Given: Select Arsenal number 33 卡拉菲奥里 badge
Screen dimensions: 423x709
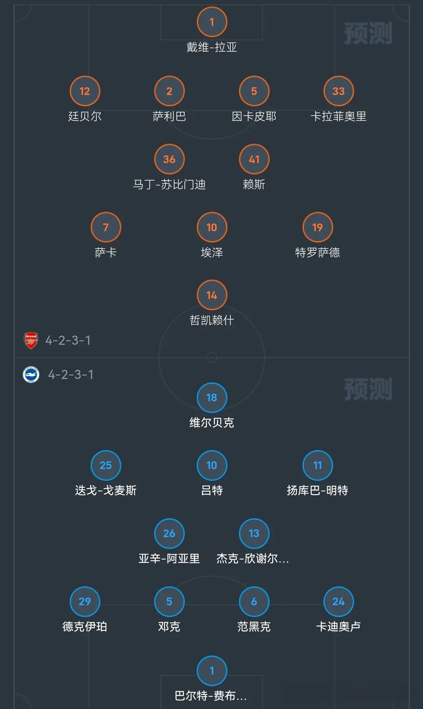Looking at the screenshot, I should click(339, 91).
